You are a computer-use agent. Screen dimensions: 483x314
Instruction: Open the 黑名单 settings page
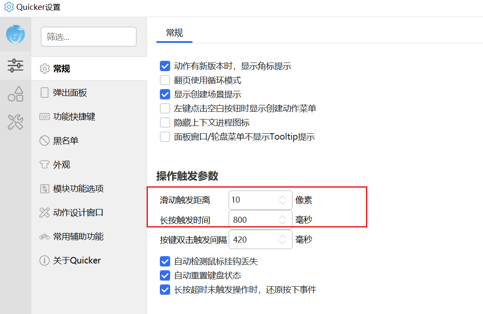click(x=89, y=141)
